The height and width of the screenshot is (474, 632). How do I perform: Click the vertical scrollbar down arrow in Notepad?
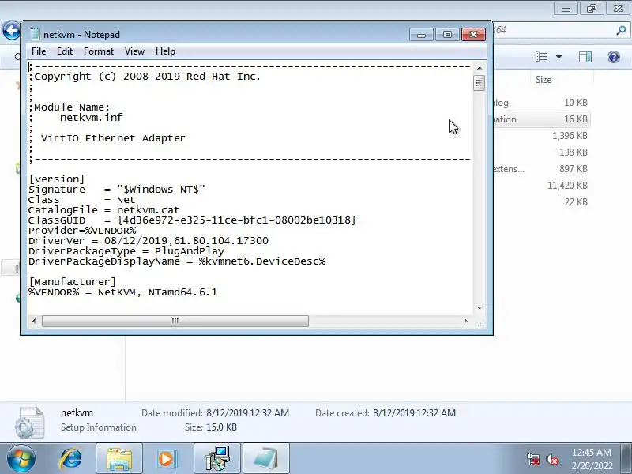coord(480,308)
